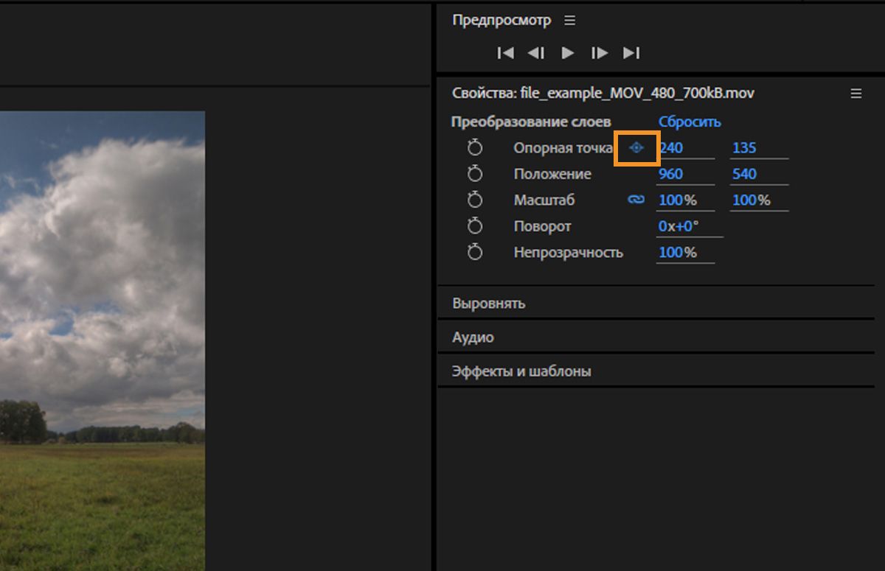Step forward one frame in preview
The width and height of the screenshot is (885, 571).
coord(600,53)
